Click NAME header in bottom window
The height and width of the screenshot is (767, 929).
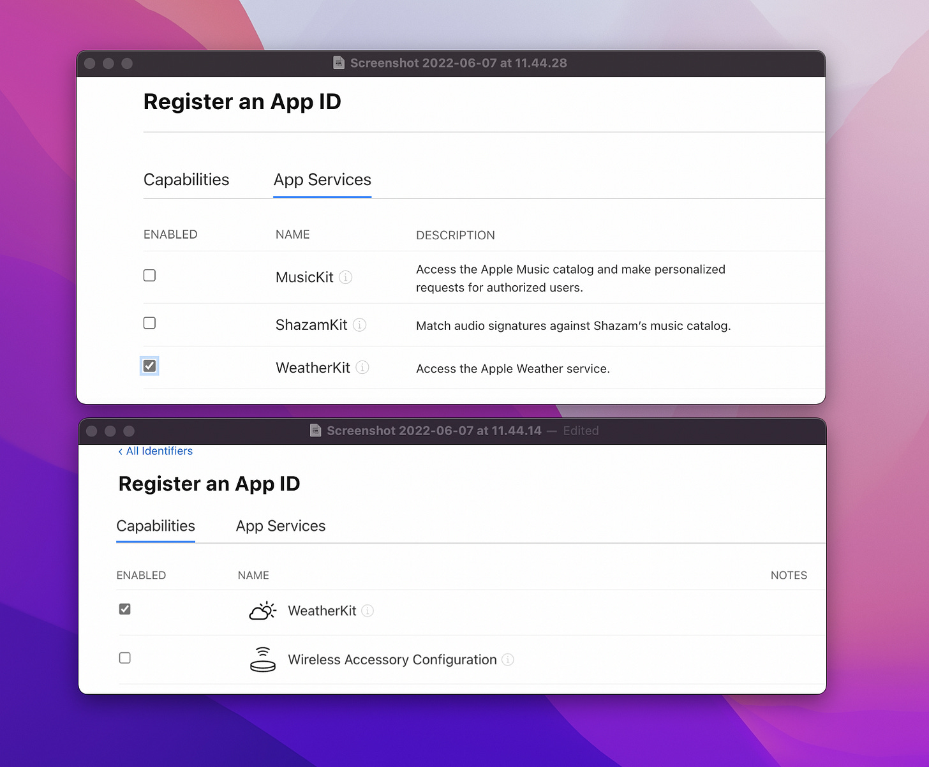253,575
